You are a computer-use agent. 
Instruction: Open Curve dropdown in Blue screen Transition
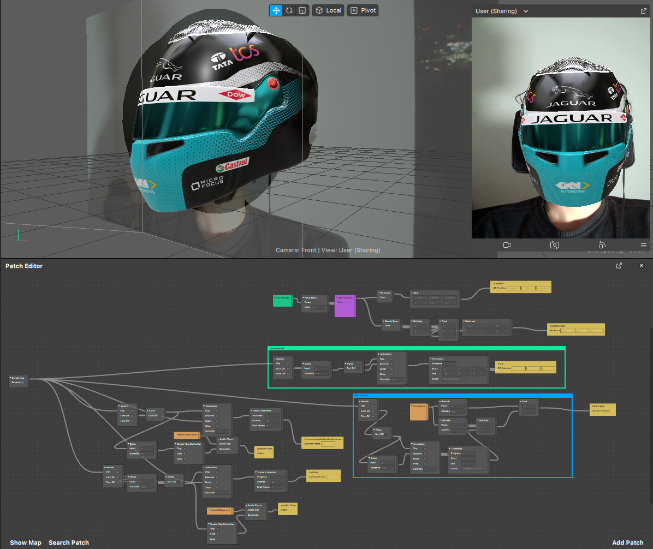(x=474, y=469)
